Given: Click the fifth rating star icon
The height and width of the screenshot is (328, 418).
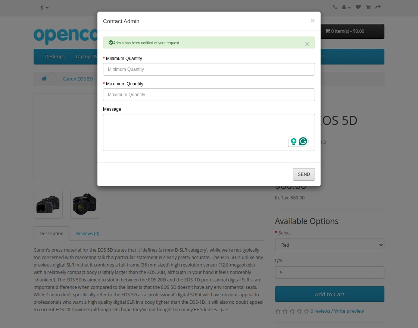Looking at the screenshot, I should click(x=306, y=311).
